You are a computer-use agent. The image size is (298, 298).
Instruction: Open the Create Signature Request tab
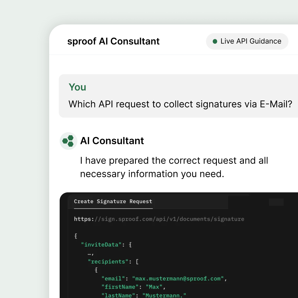pyautogui.click(x=113, y=201)
